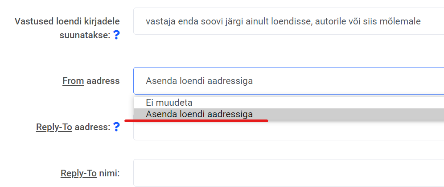Click the "Vastused loendi kirjadele" label line
This screenshot has width=444, height=187.
pyautogui.click(x=67, y=21)
